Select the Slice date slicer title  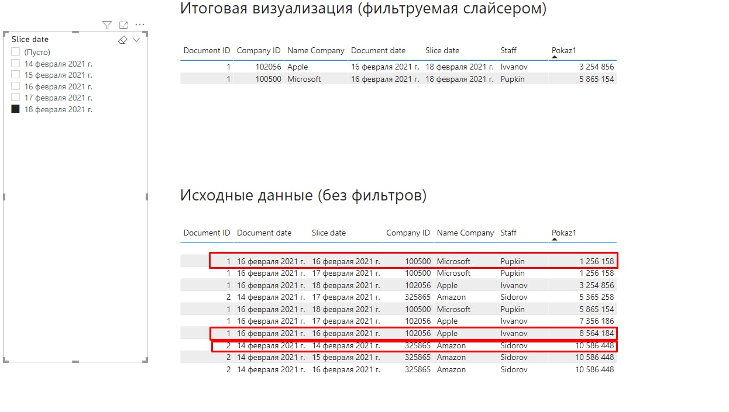point(30,39)
